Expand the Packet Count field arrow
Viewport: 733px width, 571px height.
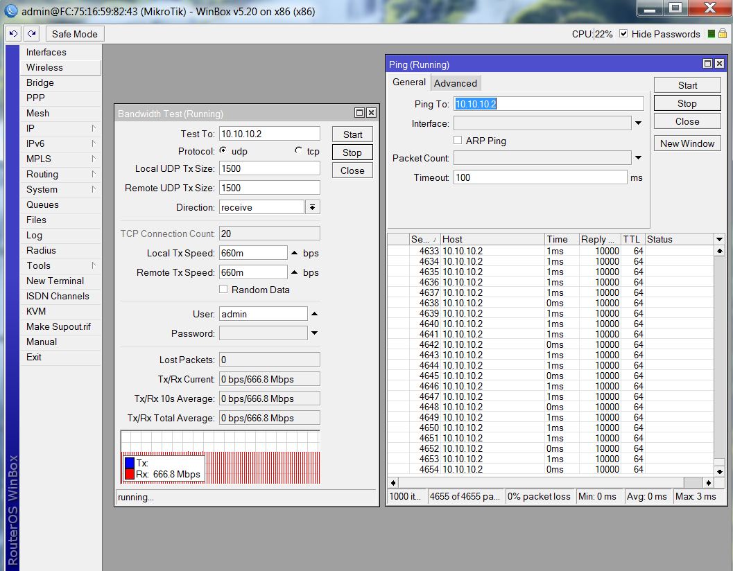[638, 158]
